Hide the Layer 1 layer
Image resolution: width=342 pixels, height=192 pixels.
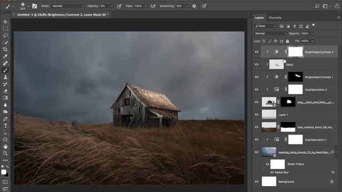(256, 115)
